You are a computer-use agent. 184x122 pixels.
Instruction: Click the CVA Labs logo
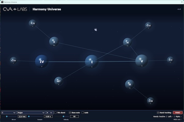pos(15,9)
